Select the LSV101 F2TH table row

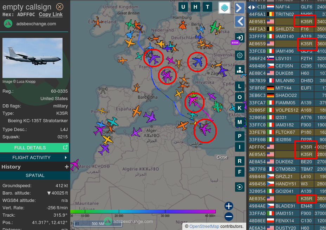[x=287, y=58]
